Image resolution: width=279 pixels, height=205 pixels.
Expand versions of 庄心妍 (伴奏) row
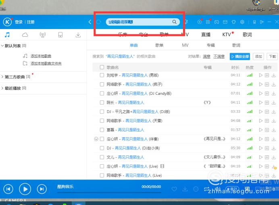point(96,139)
